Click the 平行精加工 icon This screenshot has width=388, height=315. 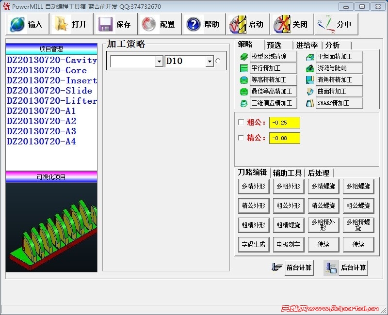[244, 68]
